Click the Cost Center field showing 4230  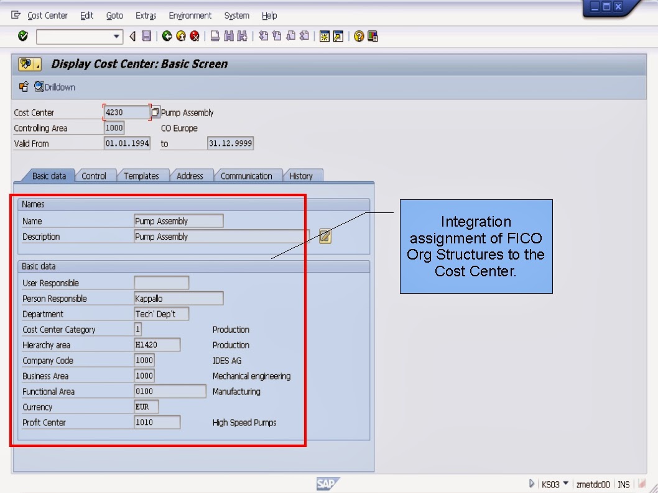click(x=126, y=112)
